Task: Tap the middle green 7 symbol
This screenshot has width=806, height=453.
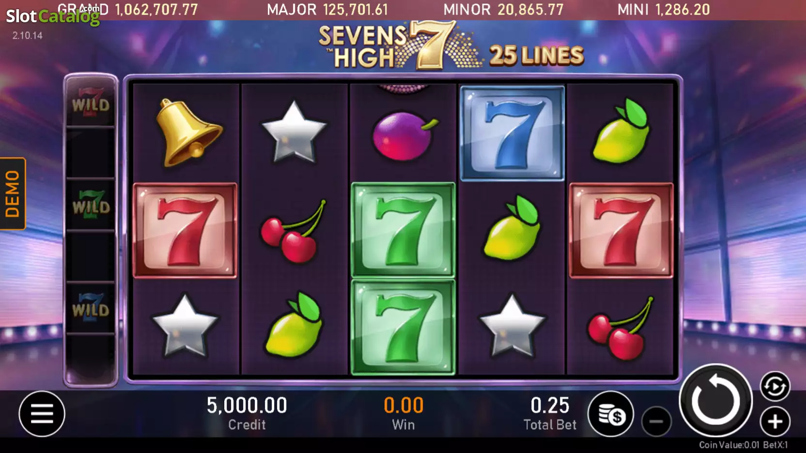Action: [x=403, y=230]
